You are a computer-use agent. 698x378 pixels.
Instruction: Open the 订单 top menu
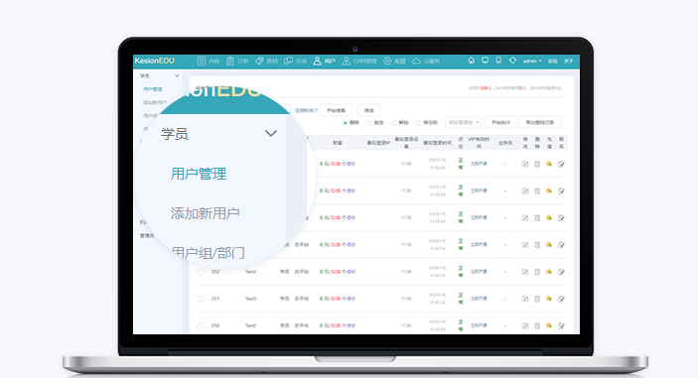click(237, 61)
